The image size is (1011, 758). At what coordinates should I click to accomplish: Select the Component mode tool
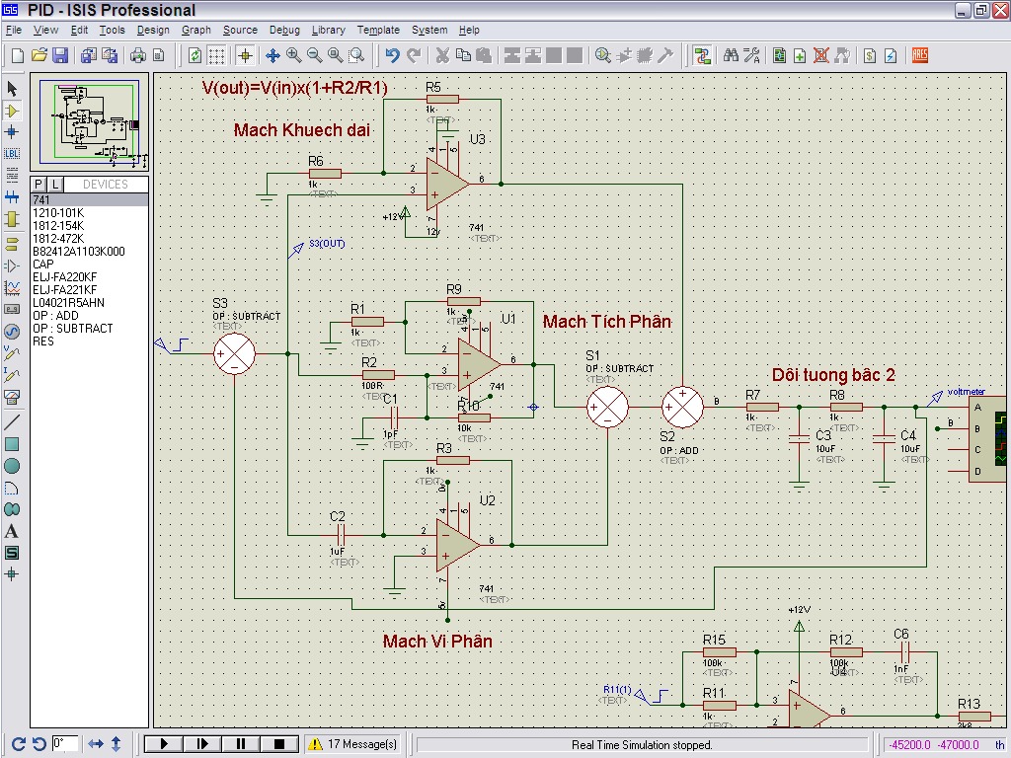[12, 111]
